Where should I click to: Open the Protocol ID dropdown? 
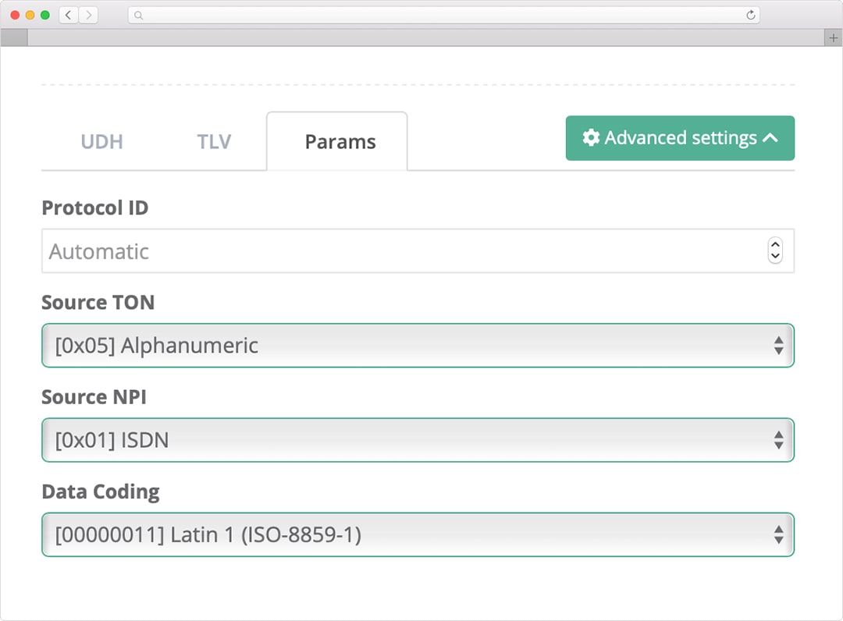418,251
